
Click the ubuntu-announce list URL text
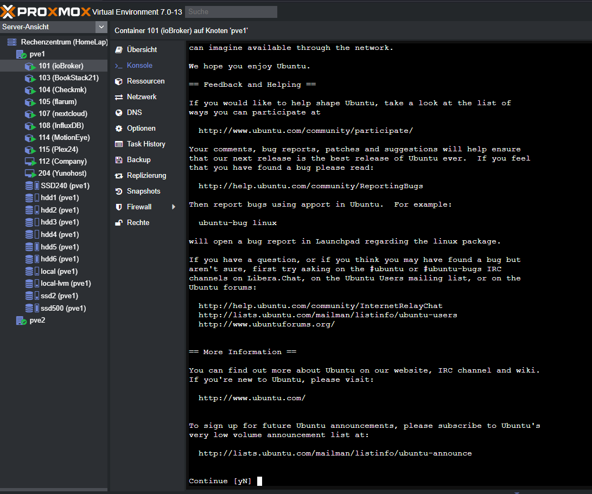tap(335, 453)
